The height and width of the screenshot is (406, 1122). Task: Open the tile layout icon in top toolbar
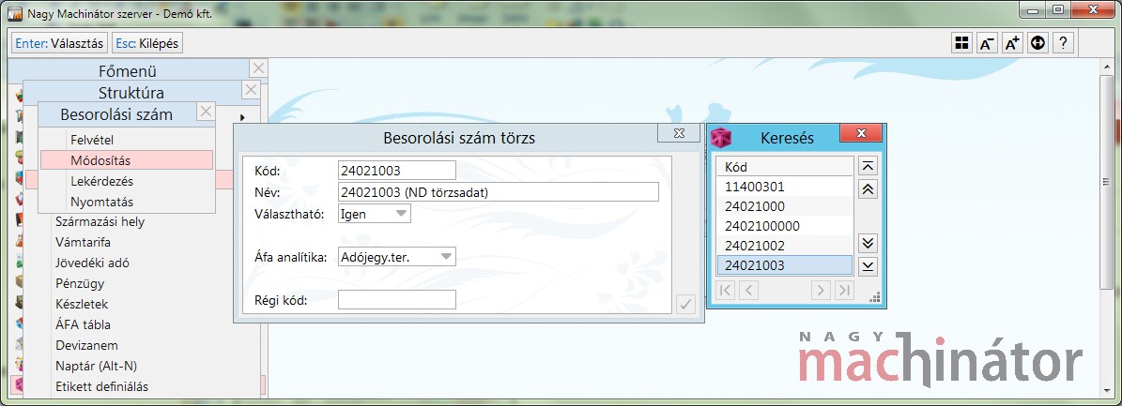[x=961, y=43]
